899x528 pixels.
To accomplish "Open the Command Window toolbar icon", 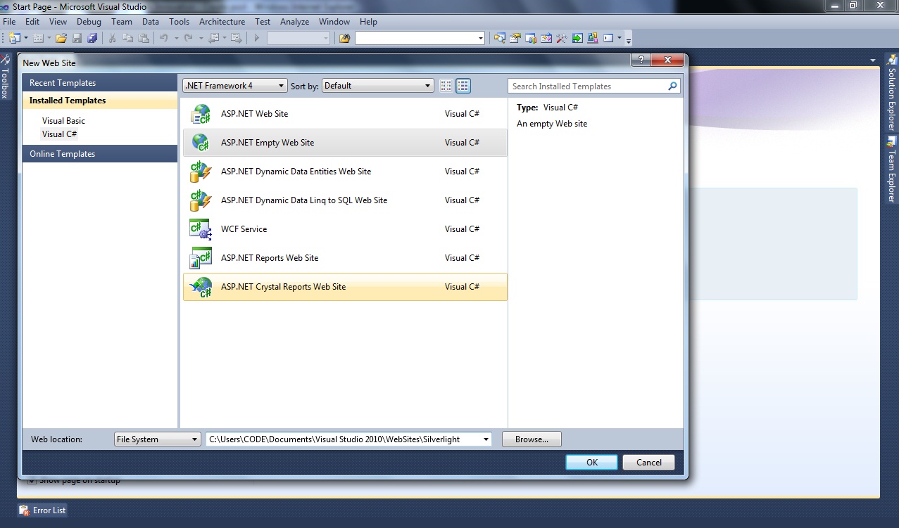I will [608, 38].
